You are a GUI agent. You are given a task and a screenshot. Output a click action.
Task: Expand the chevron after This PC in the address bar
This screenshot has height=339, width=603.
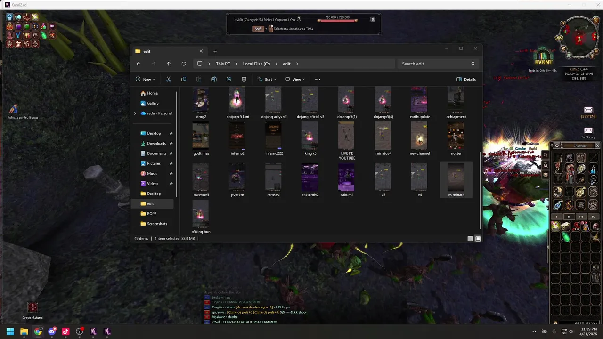[236, 64]
